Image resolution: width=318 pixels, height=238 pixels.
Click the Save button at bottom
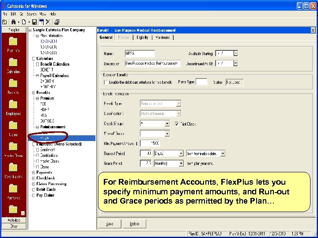(x=110, y=224)
